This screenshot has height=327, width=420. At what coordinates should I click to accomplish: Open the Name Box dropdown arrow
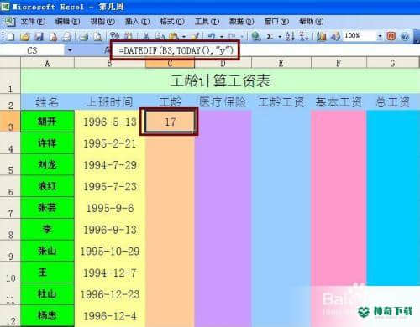point(70,50)
